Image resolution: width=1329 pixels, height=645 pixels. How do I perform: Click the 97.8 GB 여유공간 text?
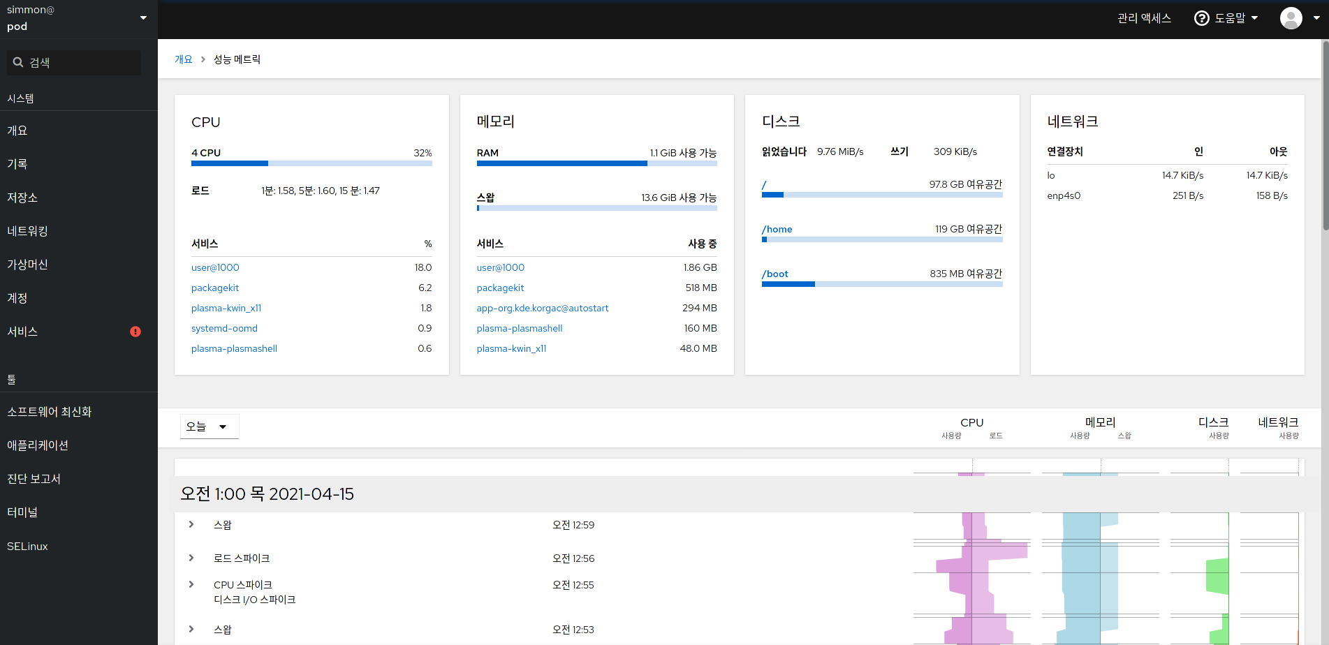966,184
